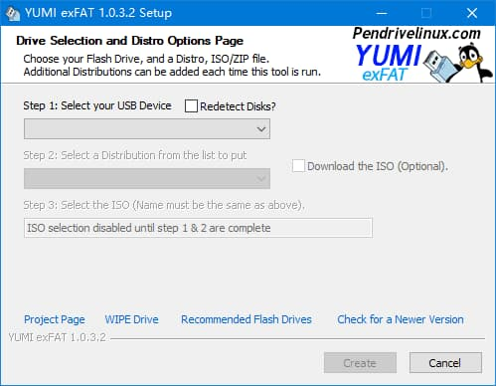Viewport: 496px width, 386px height.
Task: Enable the Redetect Disks checkbox
Action: click(x=191, y=106)
